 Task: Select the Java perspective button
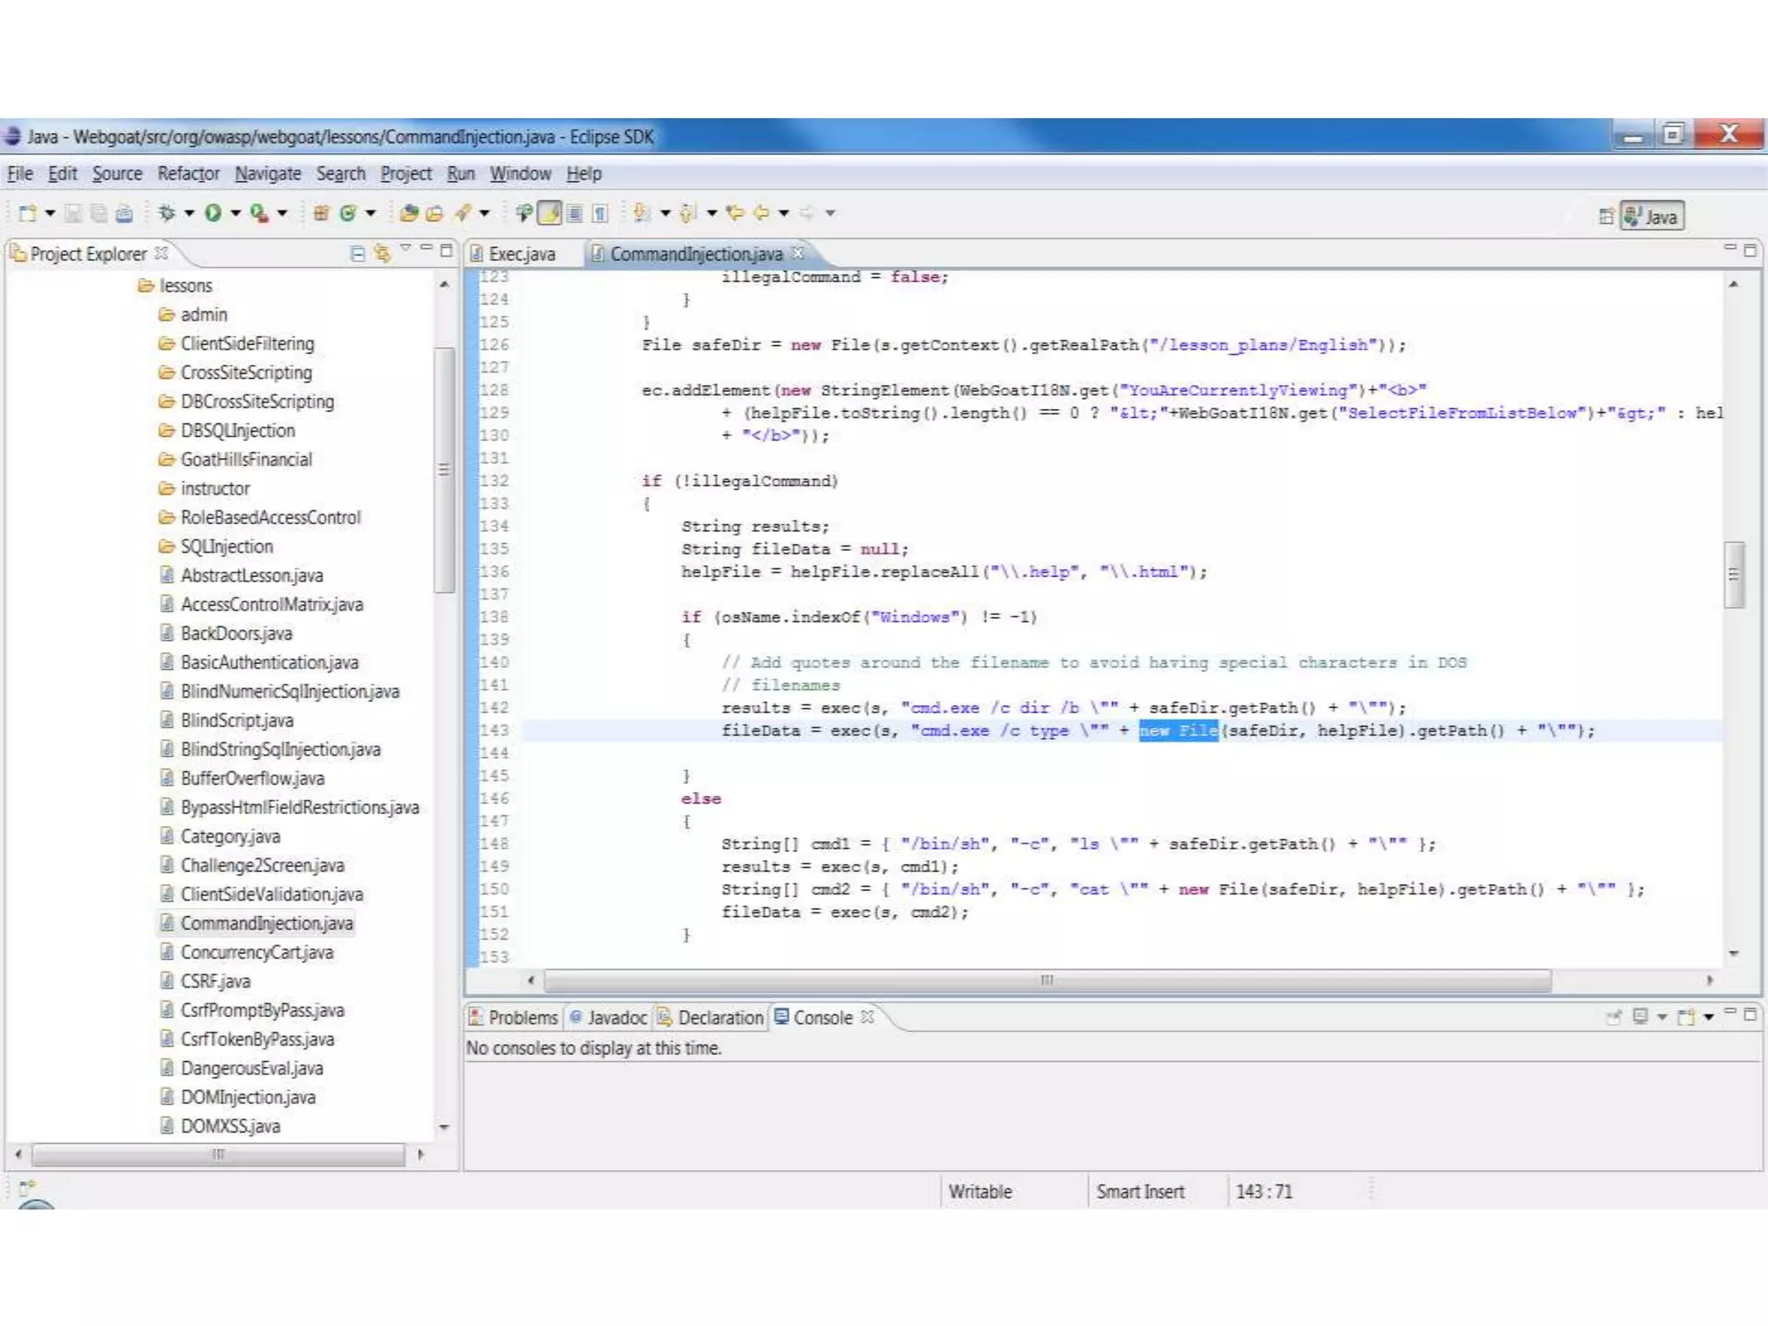[1652, 216]
